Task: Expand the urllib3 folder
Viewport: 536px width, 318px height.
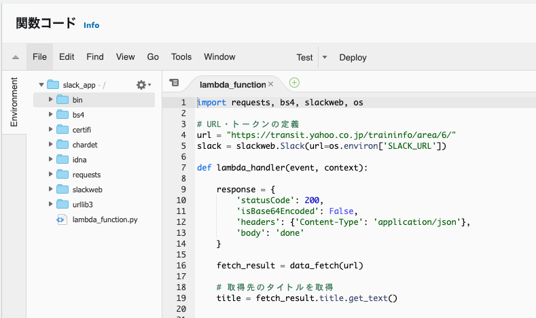Action: coord(50,204)
